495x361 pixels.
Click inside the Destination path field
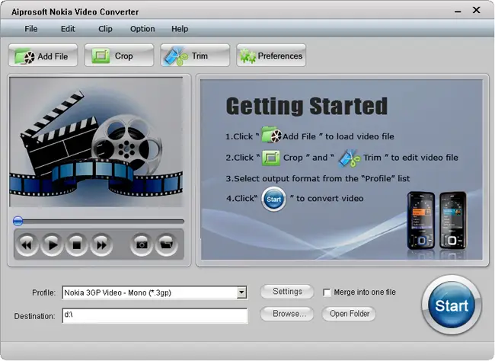[155, 315]
